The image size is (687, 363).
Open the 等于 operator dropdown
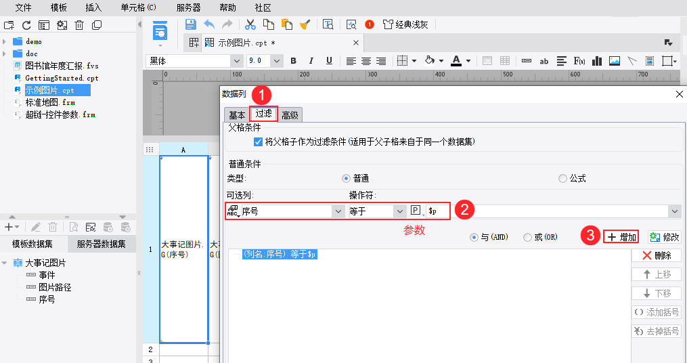(399, 211)
